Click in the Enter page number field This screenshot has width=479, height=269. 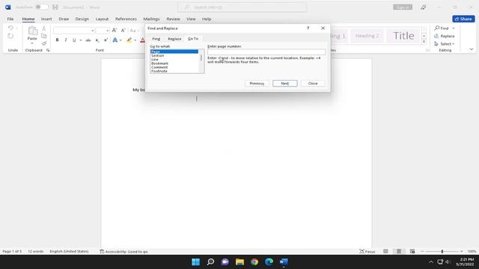click(x=266, y=52)
